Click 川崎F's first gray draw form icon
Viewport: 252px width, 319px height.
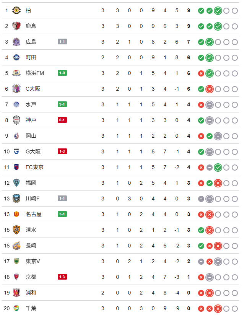(201, 199)
